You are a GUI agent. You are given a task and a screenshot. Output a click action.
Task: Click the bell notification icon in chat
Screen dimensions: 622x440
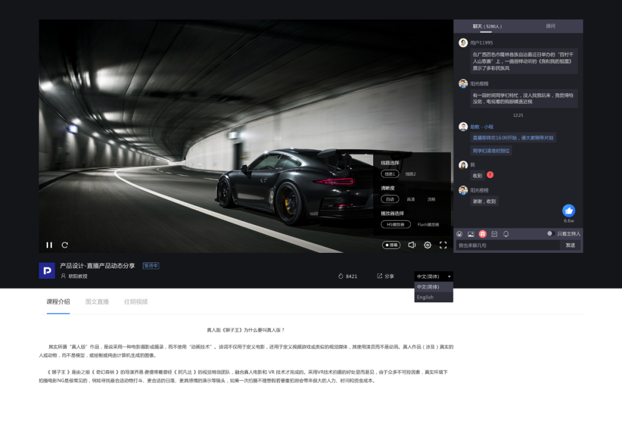point(506,234)
